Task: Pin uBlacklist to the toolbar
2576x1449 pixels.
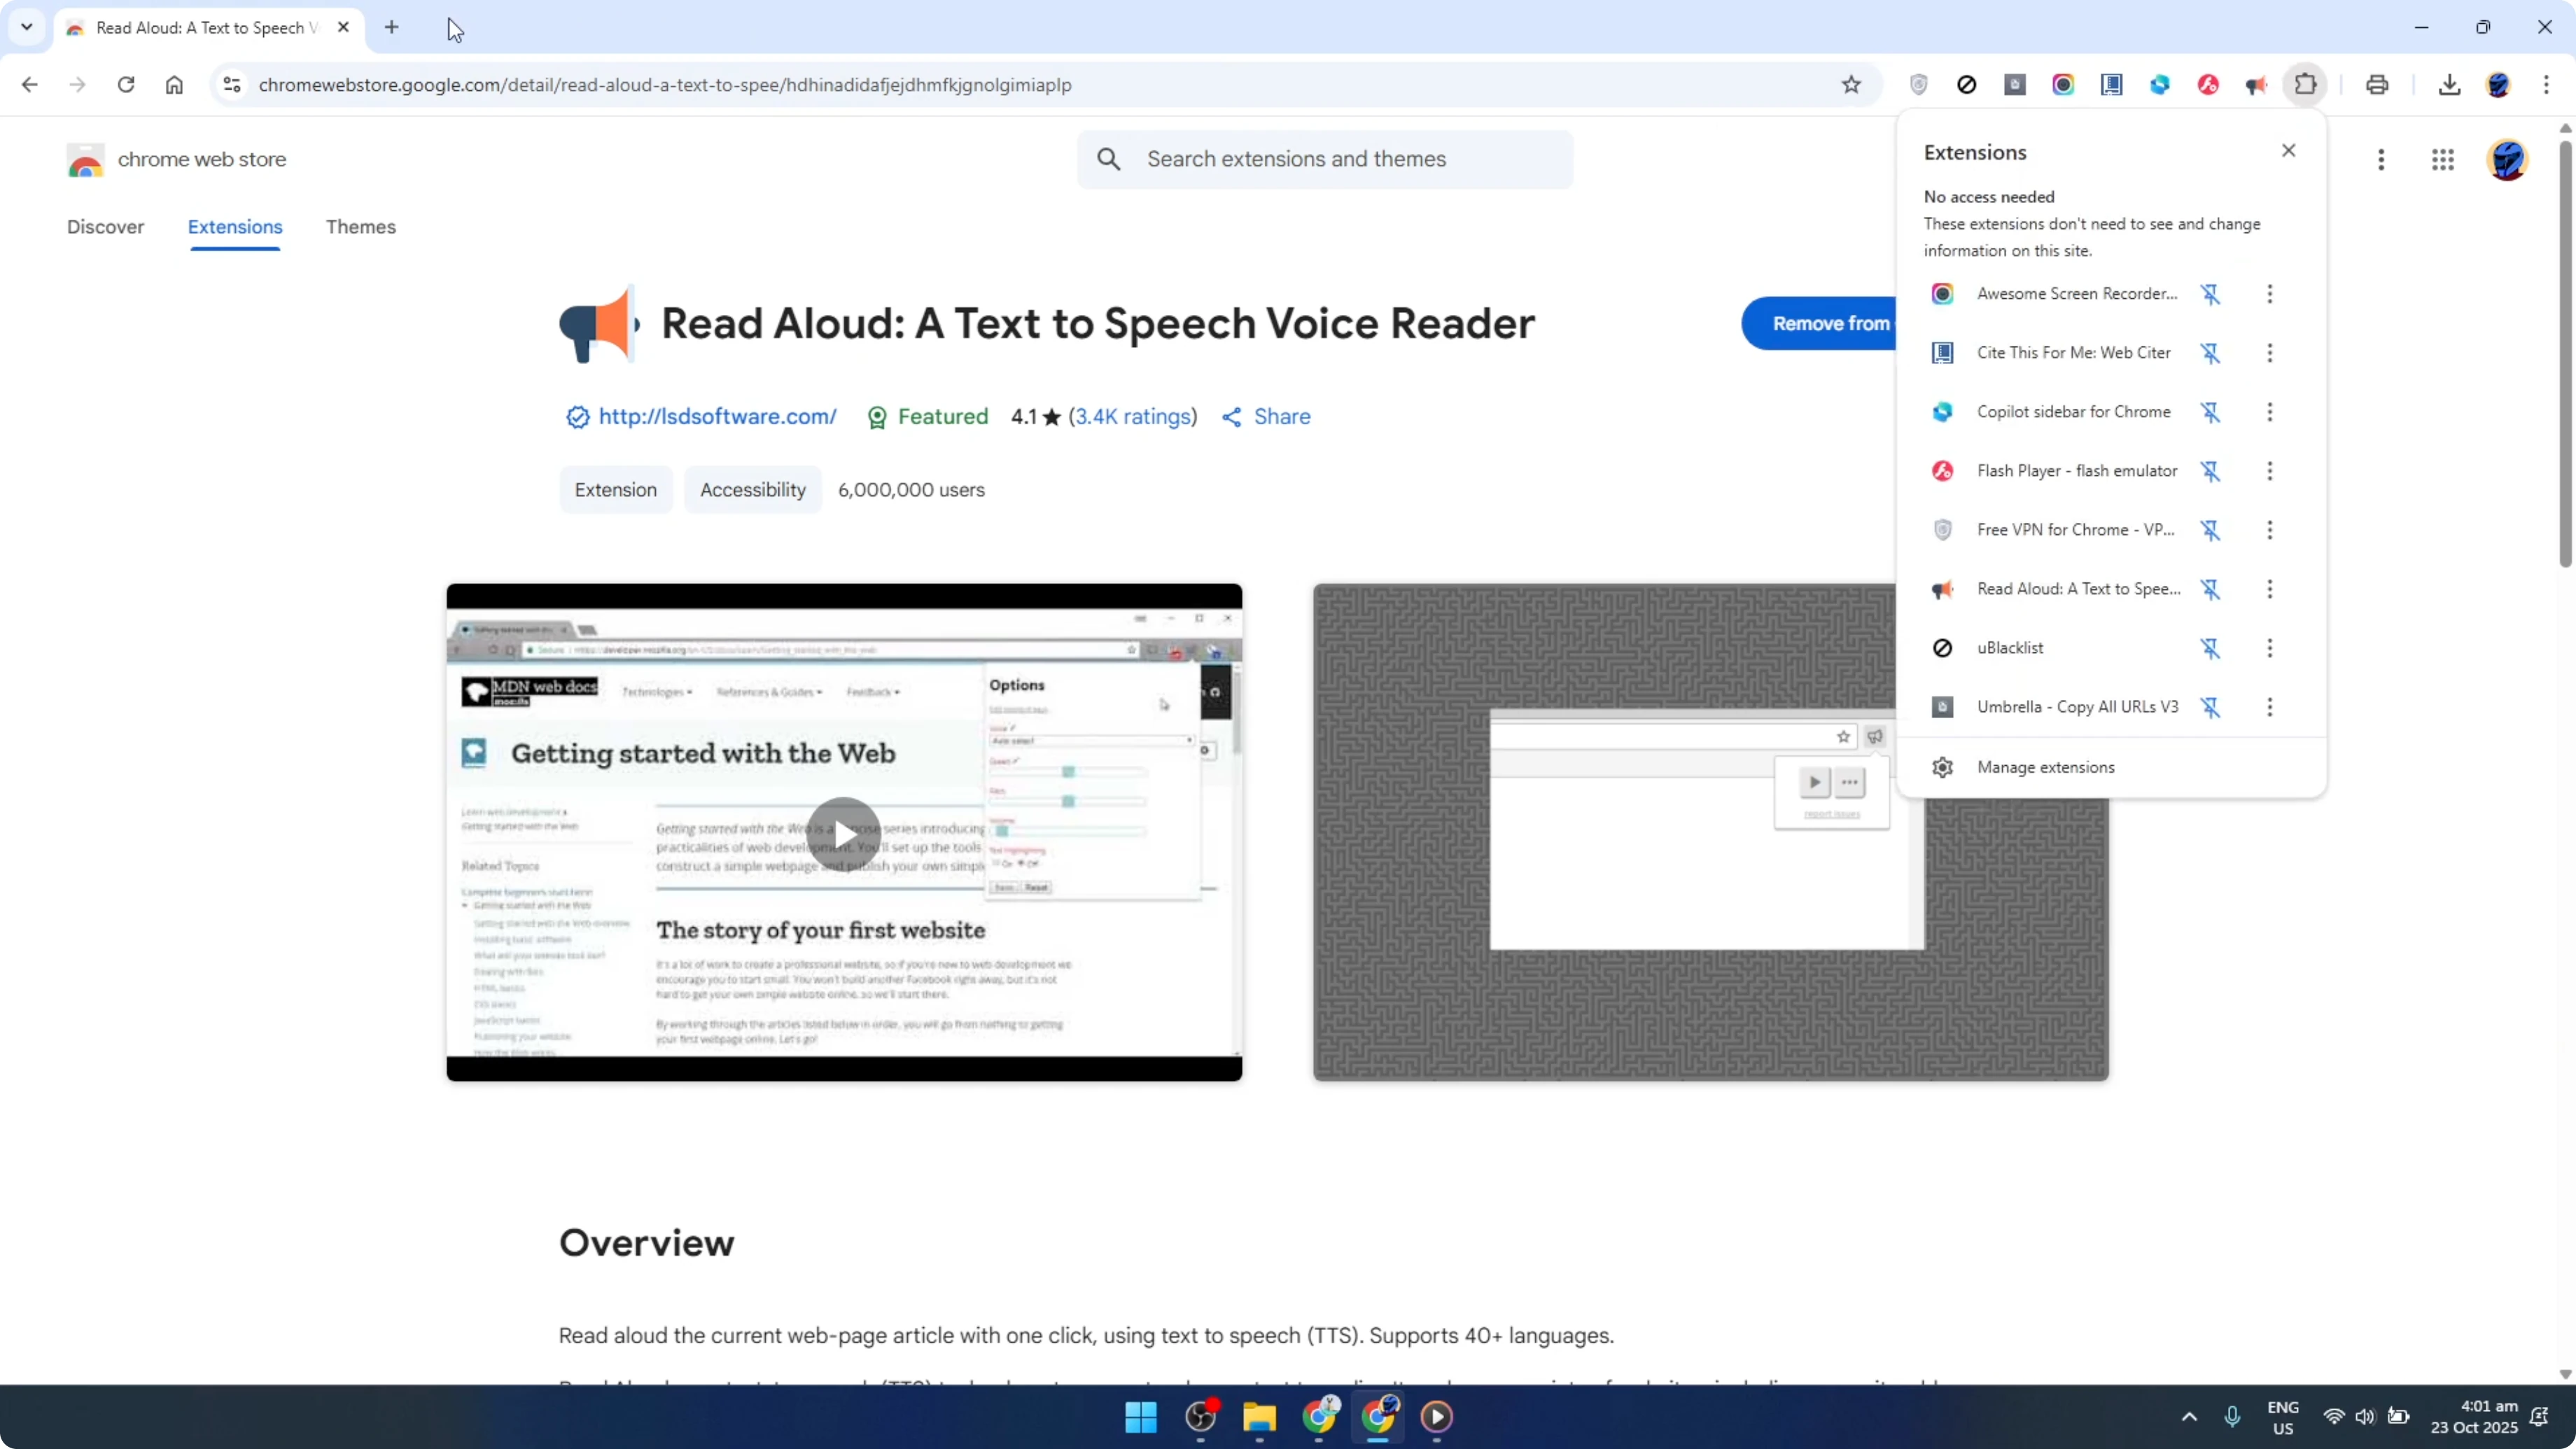Action: click(x=2211, y=648)
